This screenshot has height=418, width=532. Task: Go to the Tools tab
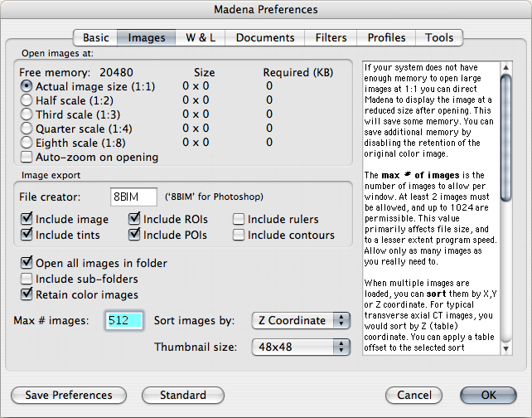tap(439, 37)
